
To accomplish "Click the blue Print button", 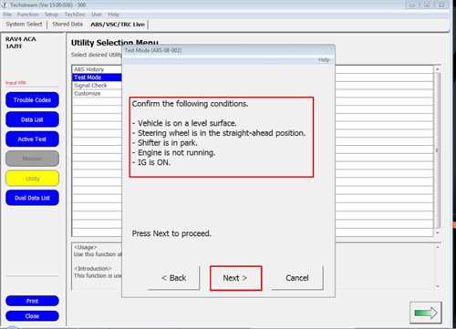I will 32,301.
